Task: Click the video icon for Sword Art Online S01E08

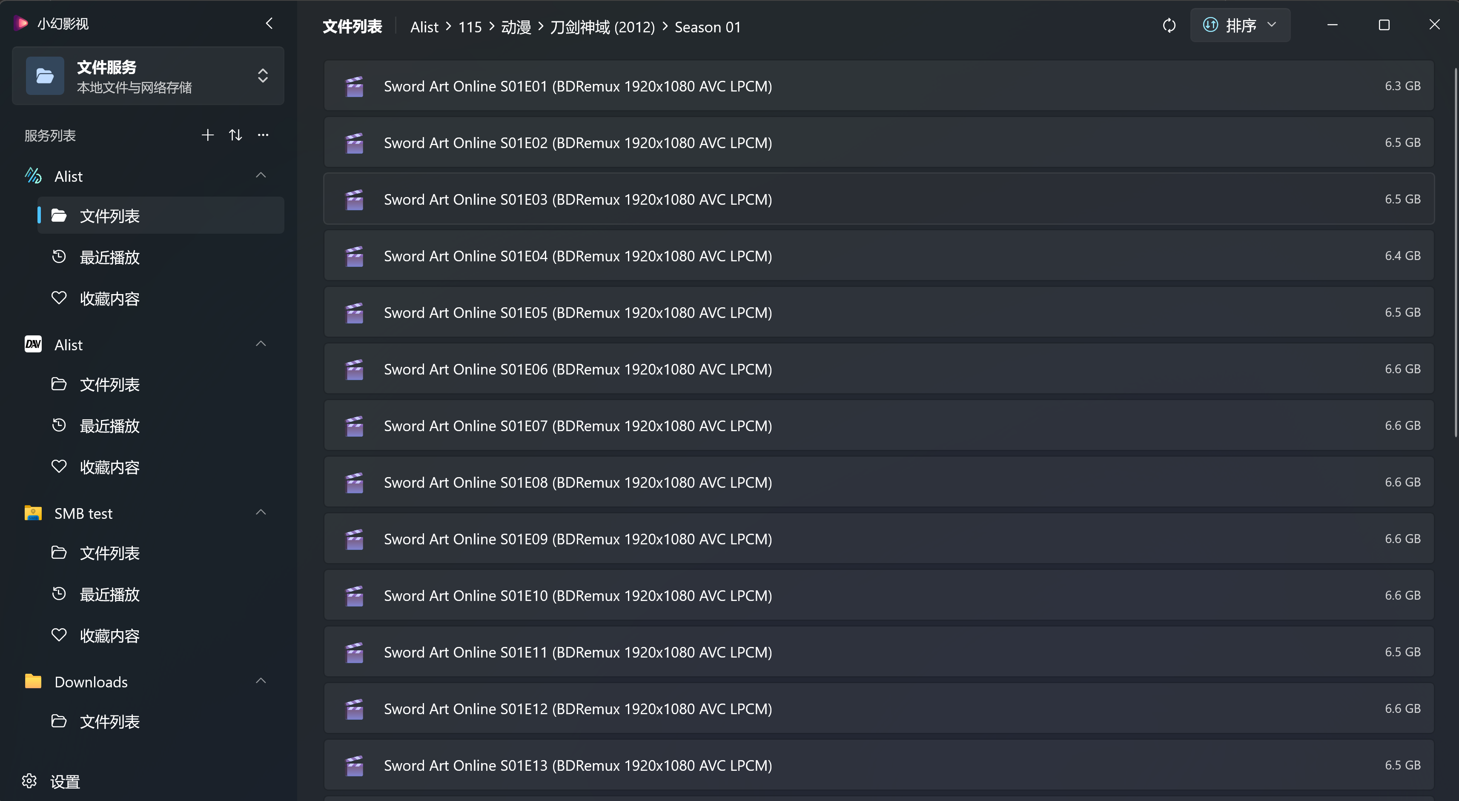Action: pyautogui.click(x=355, y=482)
